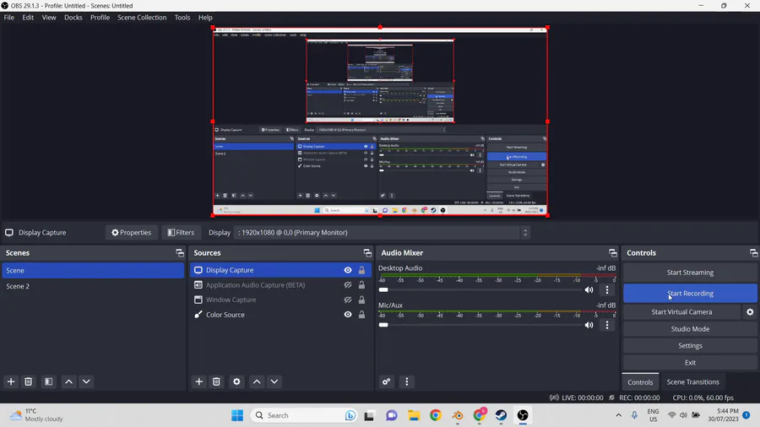Click Start Recording button
760x427 pixels.
[x=690, y=294]
